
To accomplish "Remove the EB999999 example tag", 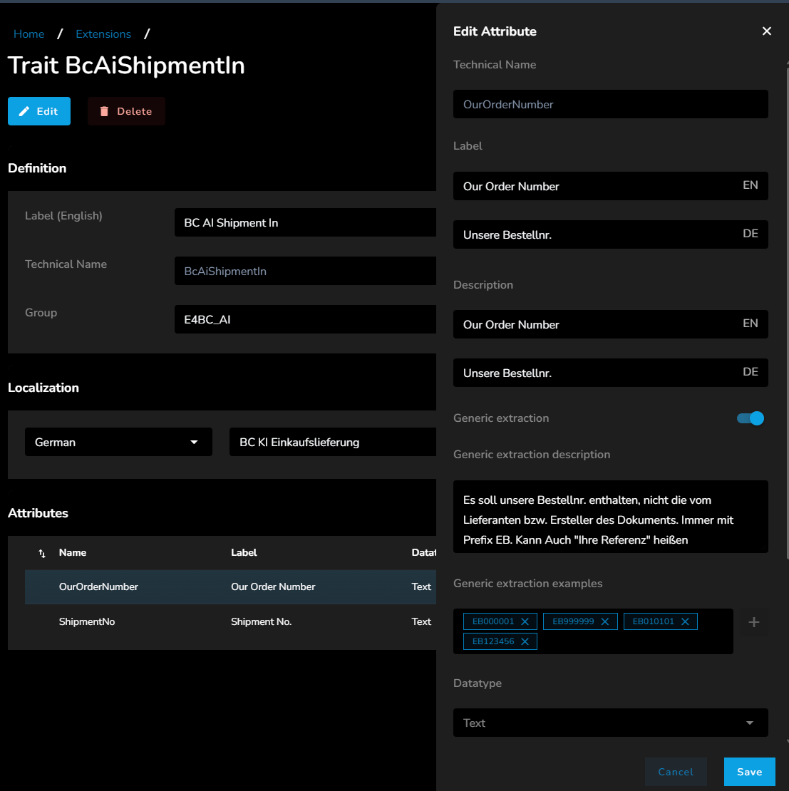I will click(x=604, y=621).
